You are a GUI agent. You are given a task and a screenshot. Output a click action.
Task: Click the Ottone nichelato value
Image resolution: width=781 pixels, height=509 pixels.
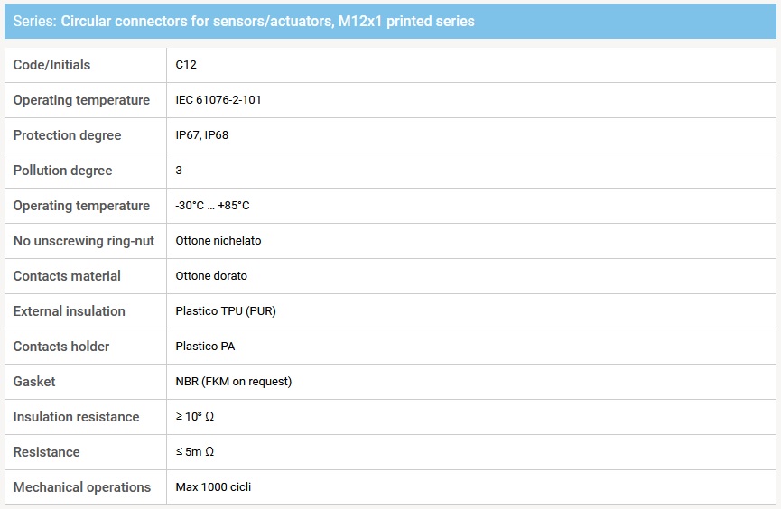[218, 241]
